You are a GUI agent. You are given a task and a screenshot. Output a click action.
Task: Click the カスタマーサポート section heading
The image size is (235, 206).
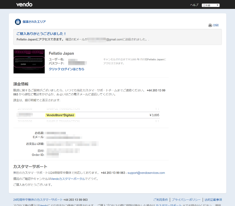(30, 167)
